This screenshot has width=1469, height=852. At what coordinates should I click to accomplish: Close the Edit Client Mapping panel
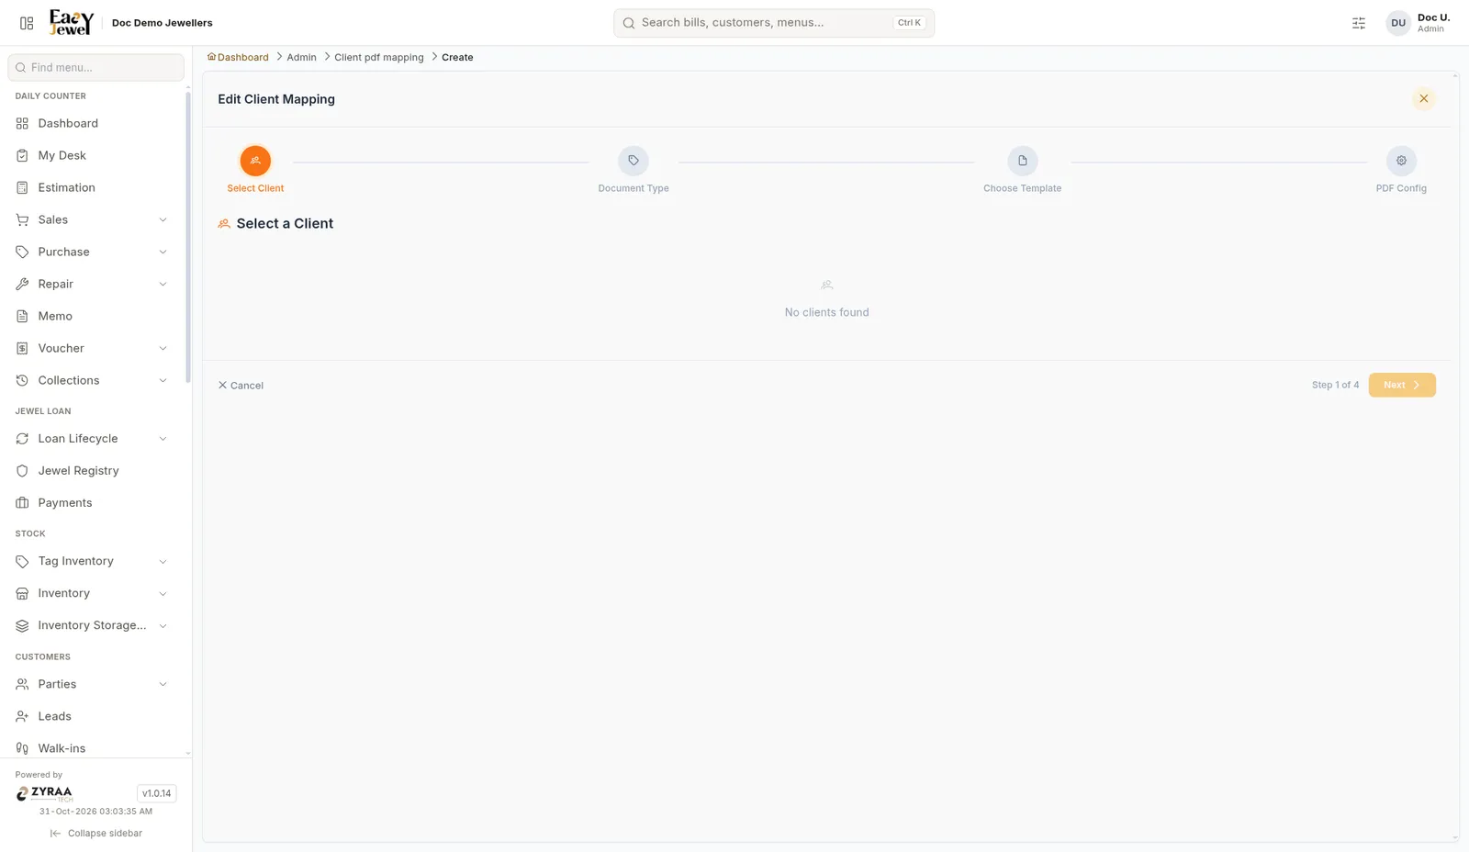point(1424,98)
